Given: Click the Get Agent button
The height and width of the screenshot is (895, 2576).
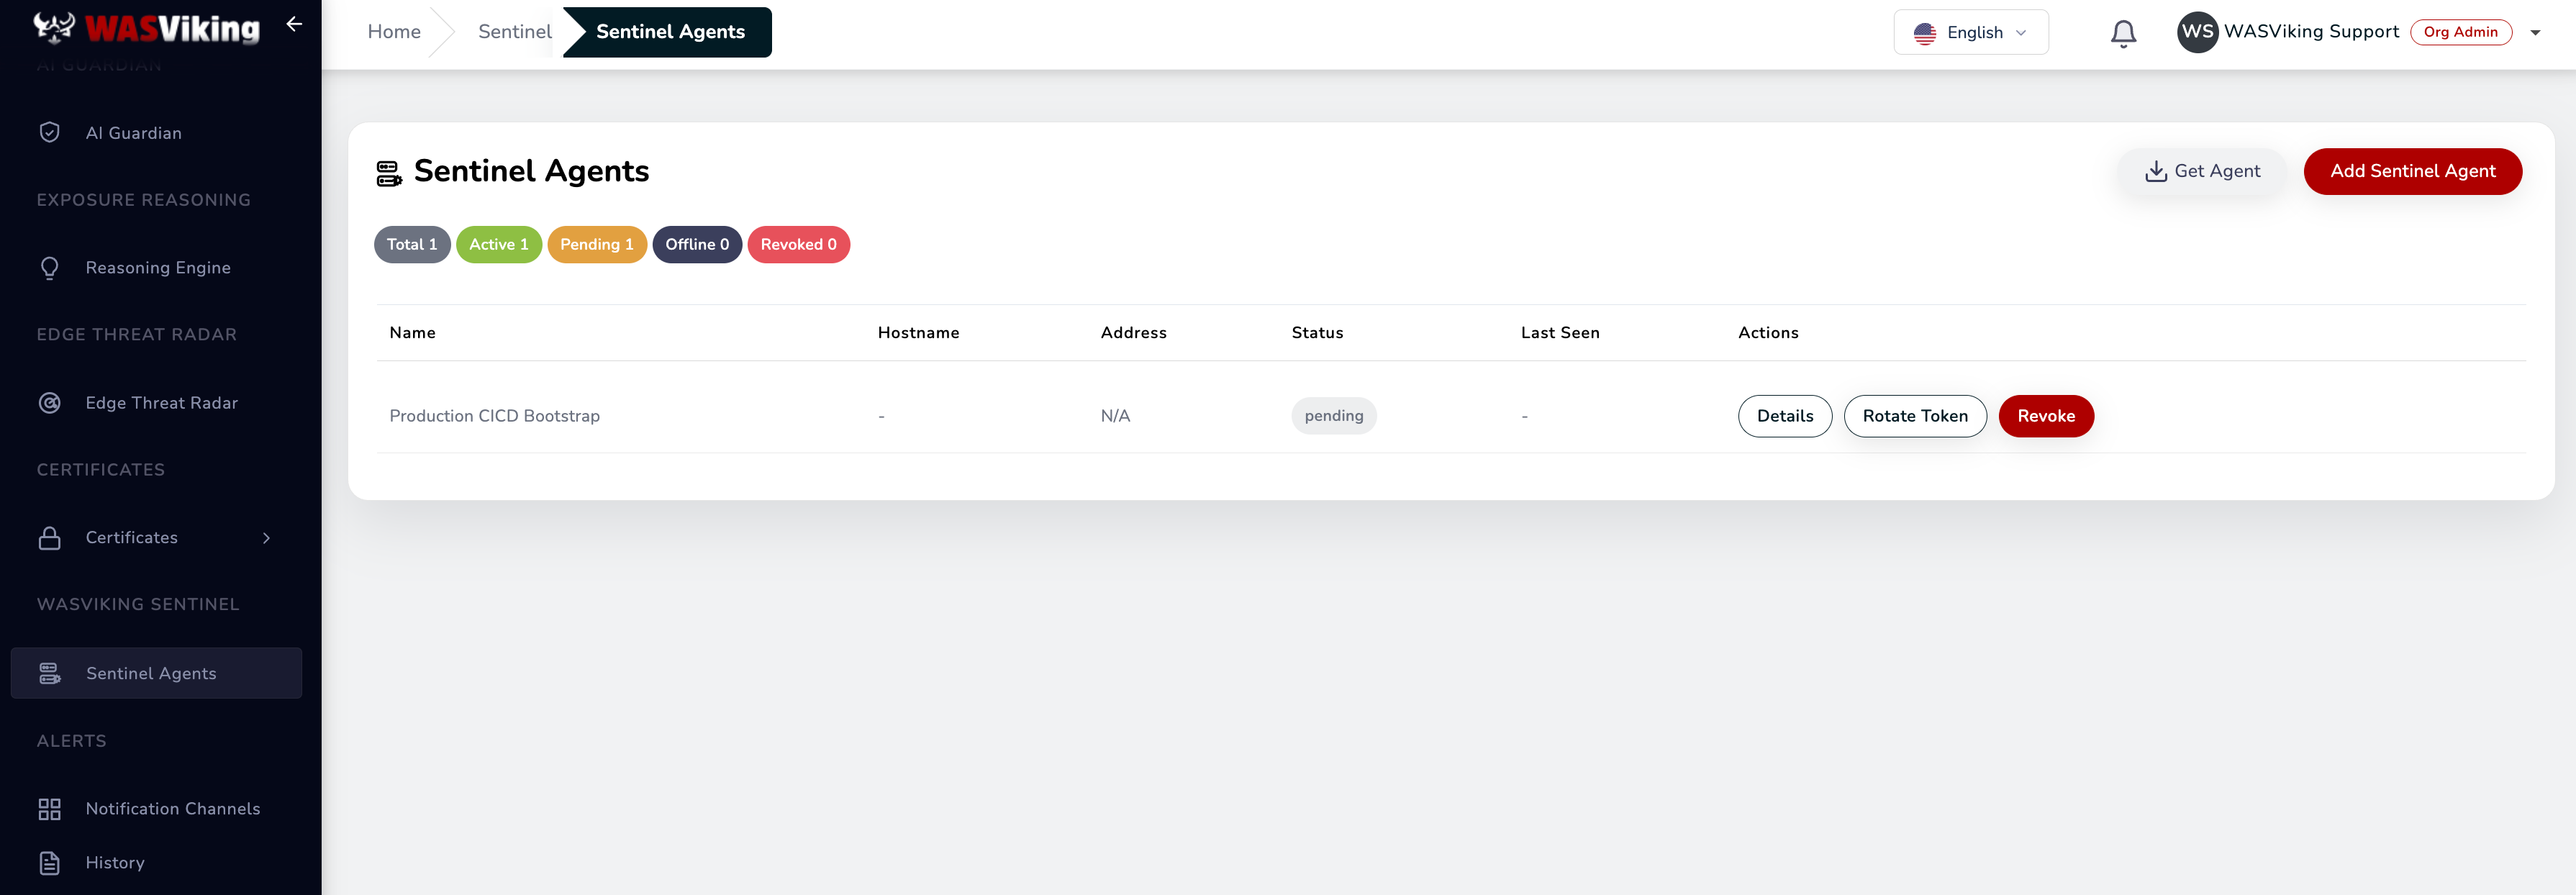Looking at the screenshot, I should point(2202,171).
